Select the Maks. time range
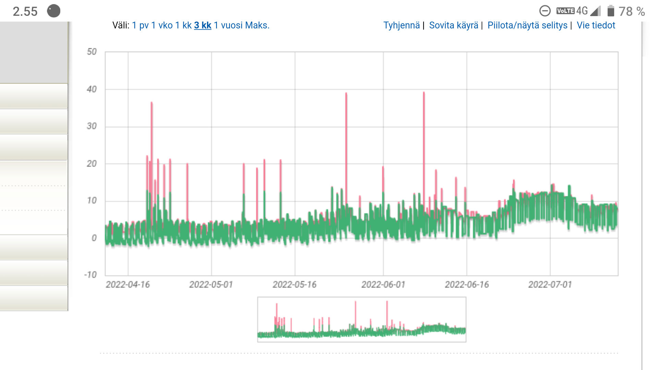The width and height of the screenshot is (658, 370). tap(257, 25)
